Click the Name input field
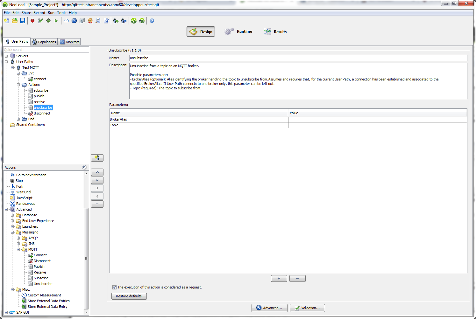 point(298,58)
